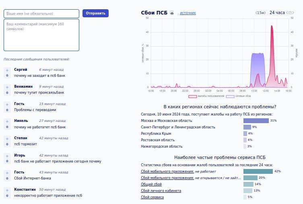This screenshot has height=204, width=303.
Task: Open Общий сбой link
Action: (151, 184)
